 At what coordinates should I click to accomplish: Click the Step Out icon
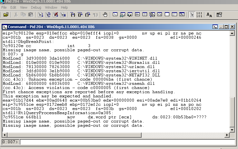88,15
